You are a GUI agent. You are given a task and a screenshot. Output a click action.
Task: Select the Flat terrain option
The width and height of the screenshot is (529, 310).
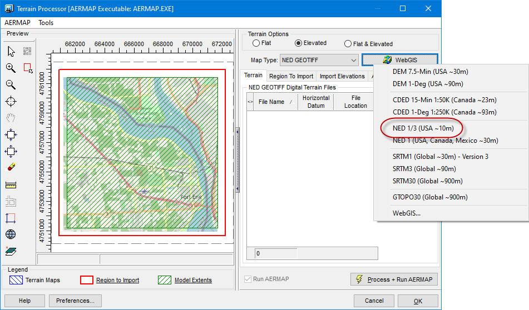(x=256, y=43)
